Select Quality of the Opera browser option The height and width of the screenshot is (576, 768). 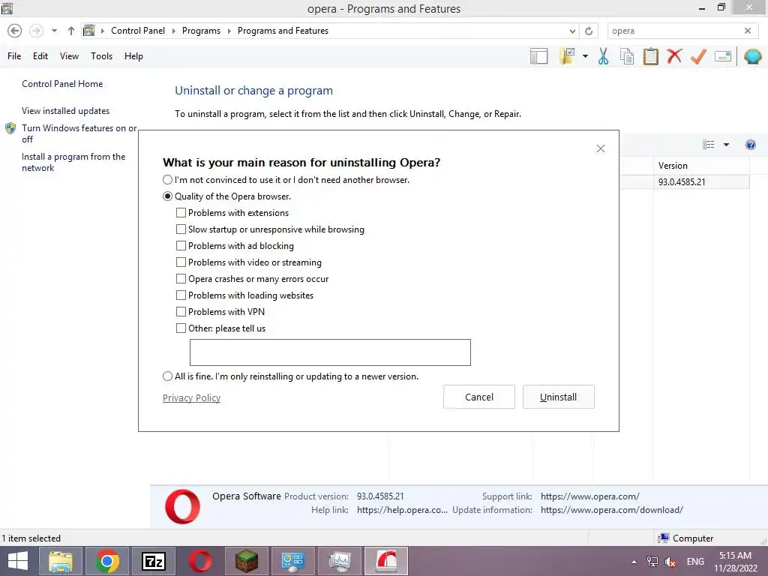(167, 196)
